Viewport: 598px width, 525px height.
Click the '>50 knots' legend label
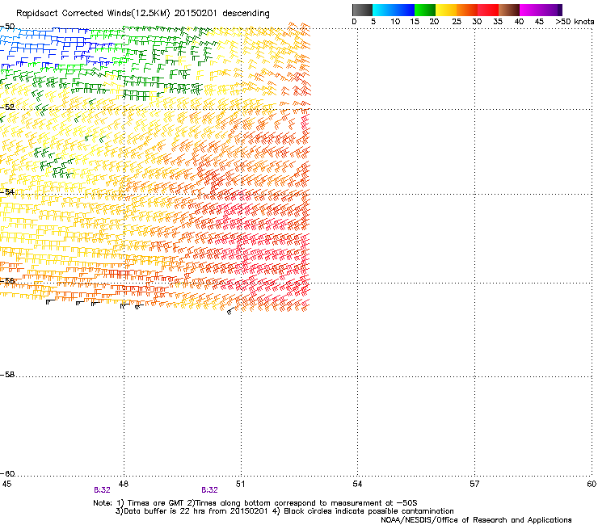(x=575, y=22)
